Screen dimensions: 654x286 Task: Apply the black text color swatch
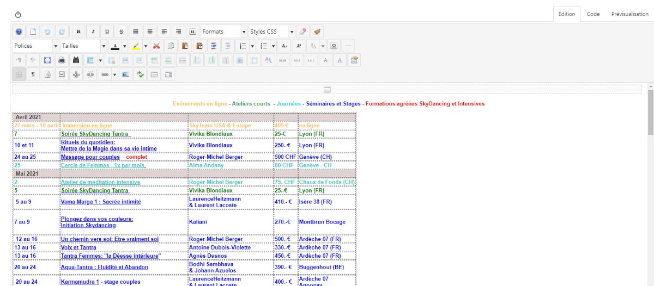(114, 46)
